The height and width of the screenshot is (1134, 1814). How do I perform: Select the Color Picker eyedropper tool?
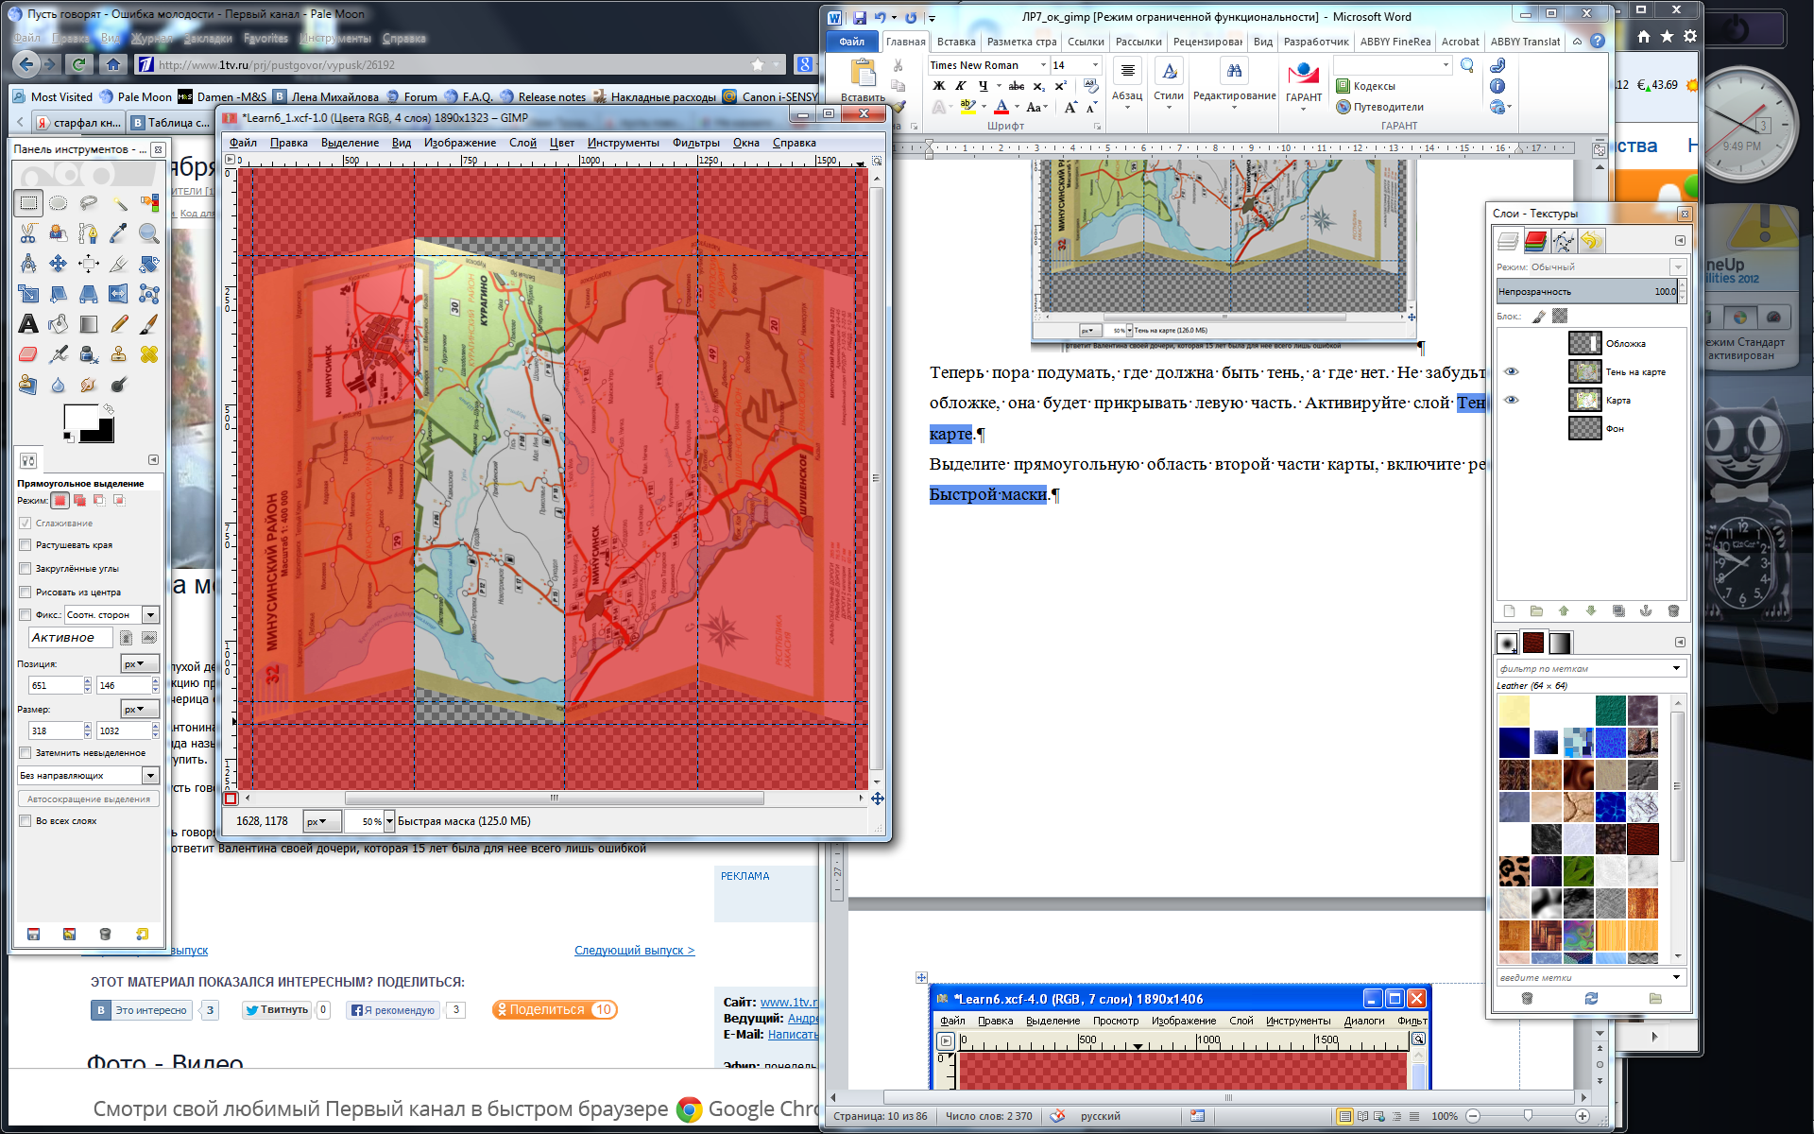coord(119,233)
